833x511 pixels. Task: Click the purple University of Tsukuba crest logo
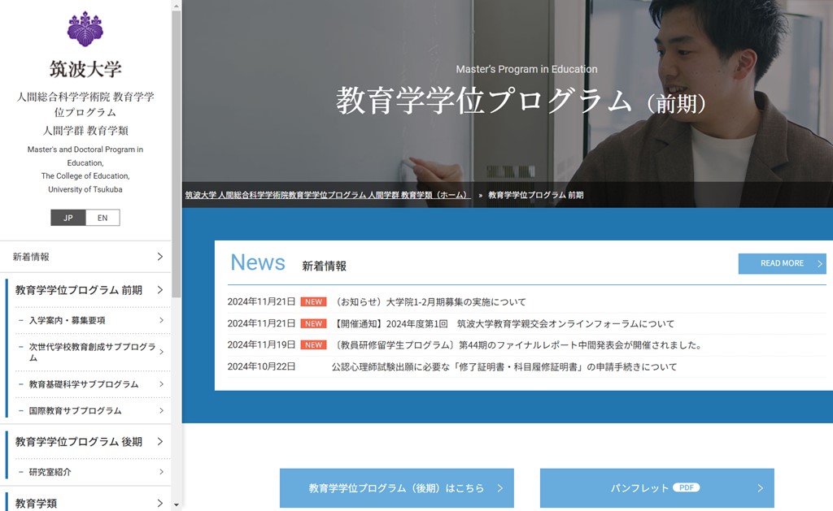85,29
